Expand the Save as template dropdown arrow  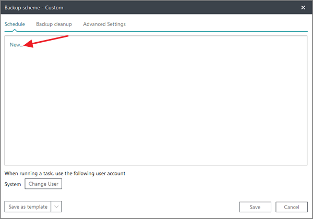[x=56, y=207]
